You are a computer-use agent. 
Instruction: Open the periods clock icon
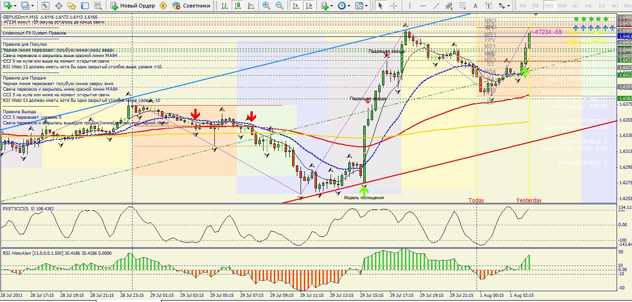[342, 6]
